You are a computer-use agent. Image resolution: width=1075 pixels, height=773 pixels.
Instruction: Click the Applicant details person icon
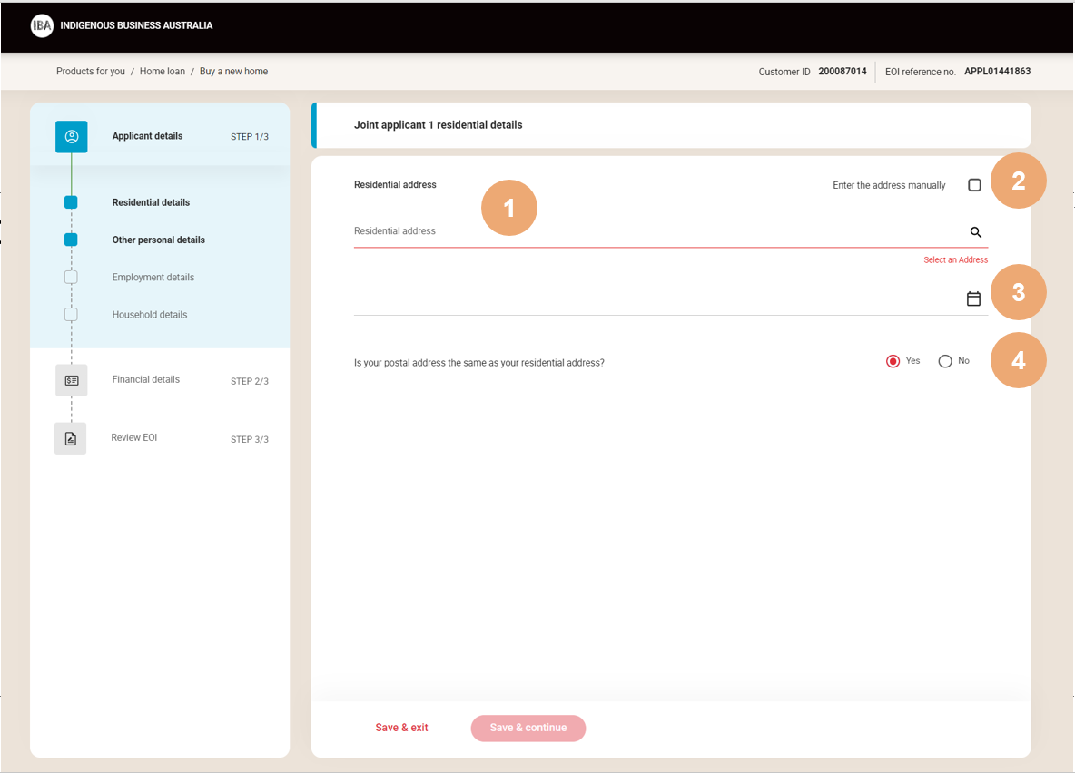click(71, 136)
